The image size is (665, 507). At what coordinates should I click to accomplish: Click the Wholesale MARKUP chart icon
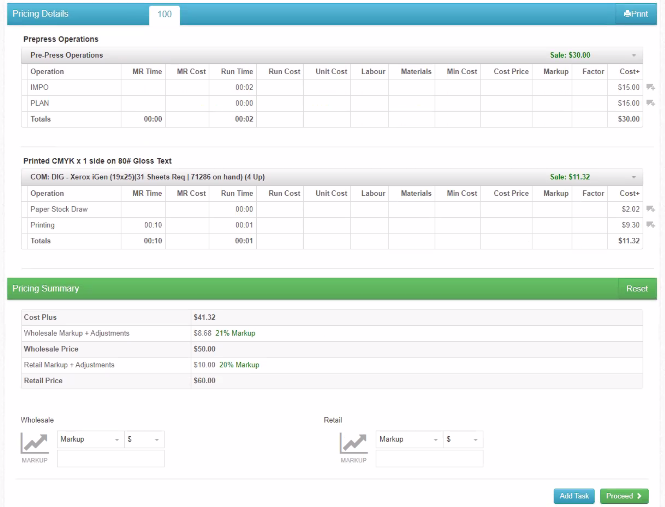point(34,444)
